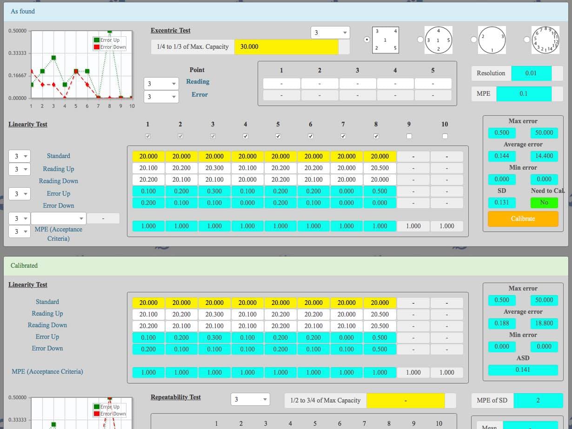This screenshot has height=429, width=572.
Task: Click the orange Calibrate button
Action: coord(523,218)
